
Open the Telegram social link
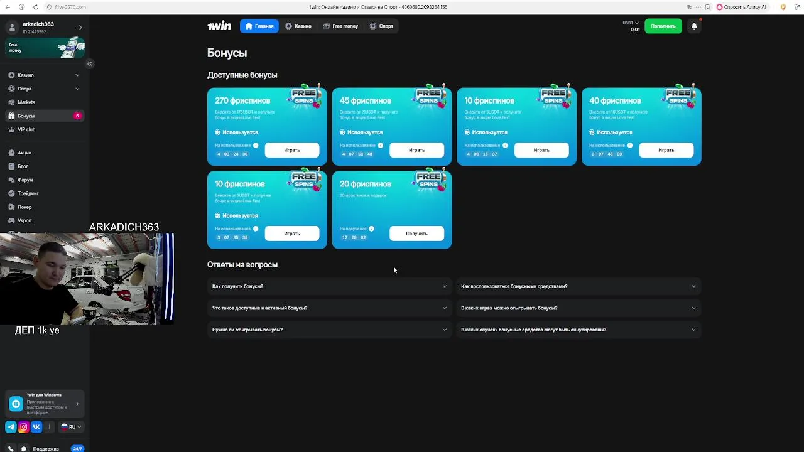pyautogui.click(x=11, y=427)
